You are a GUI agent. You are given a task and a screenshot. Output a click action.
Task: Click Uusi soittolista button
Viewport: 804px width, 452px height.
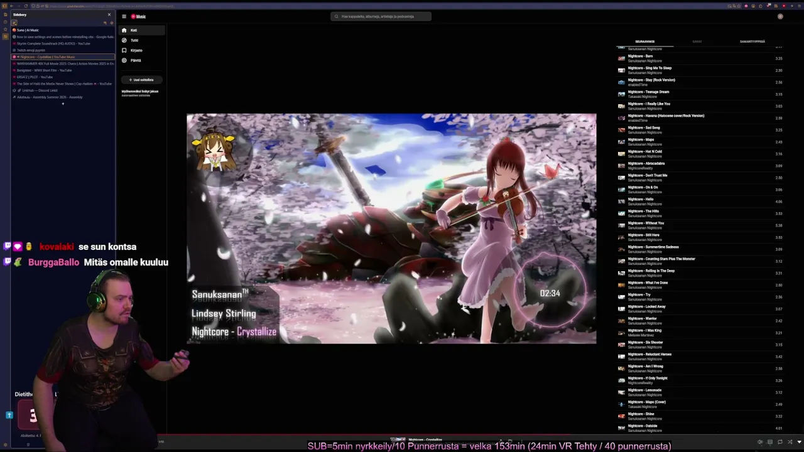pyautogui.click(x=142, y=80)
